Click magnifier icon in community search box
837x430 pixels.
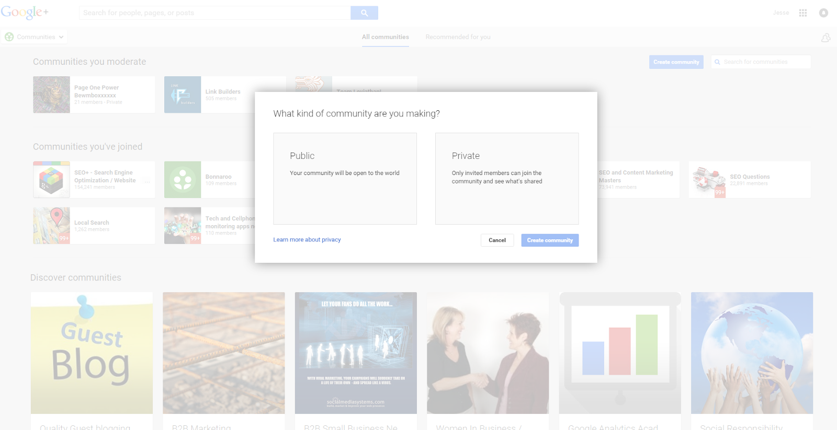click(x=717, y=62)
